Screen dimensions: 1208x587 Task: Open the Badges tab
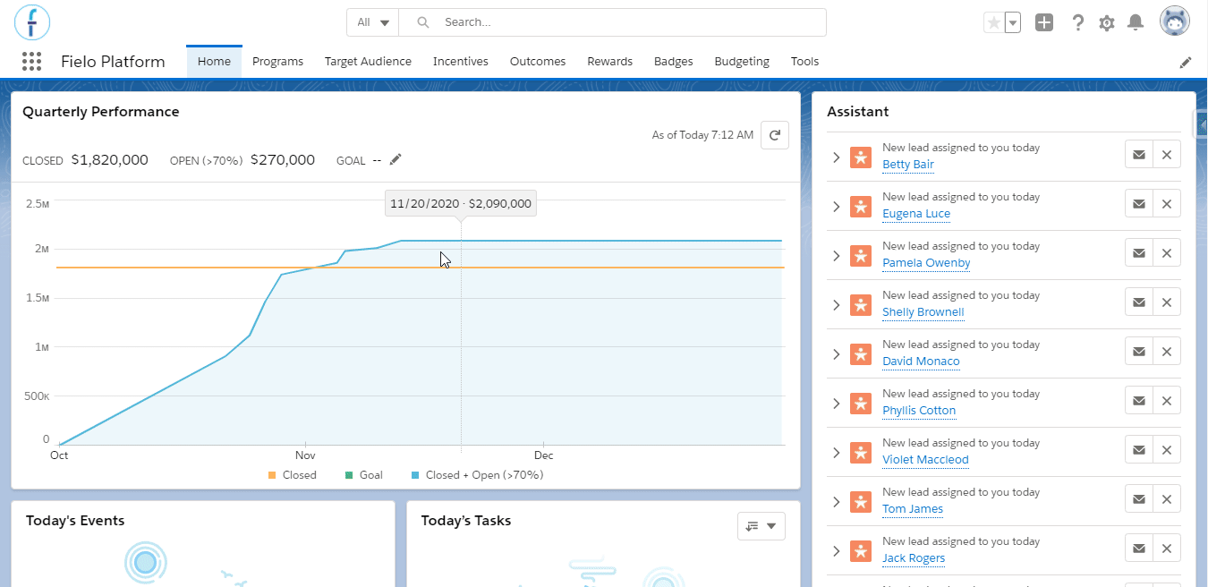(x=674, y=62)
